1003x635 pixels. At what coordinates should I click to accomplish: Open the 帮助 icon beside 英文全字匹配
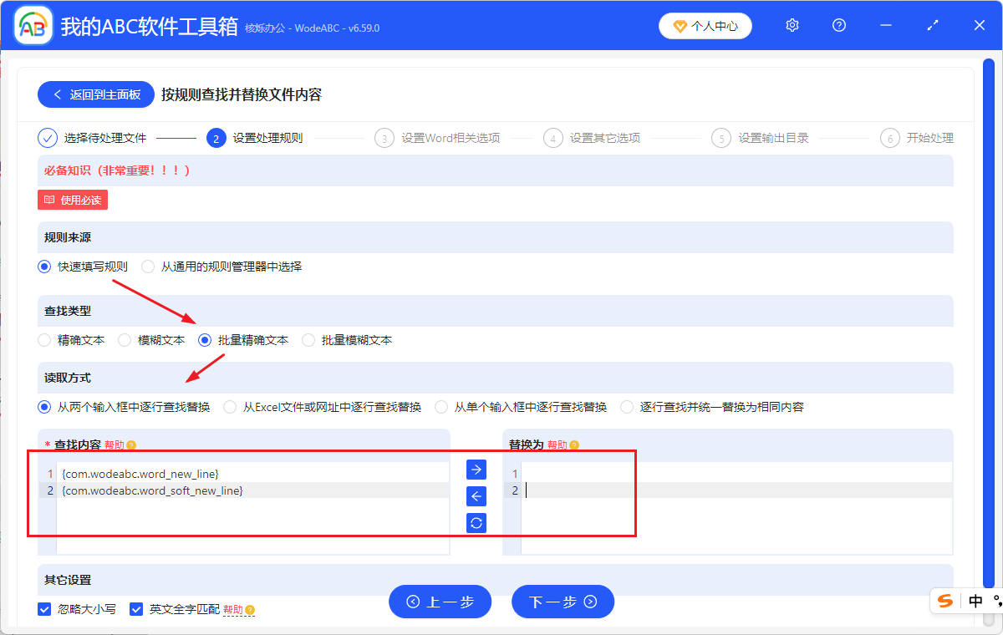[x=251, y=609]
